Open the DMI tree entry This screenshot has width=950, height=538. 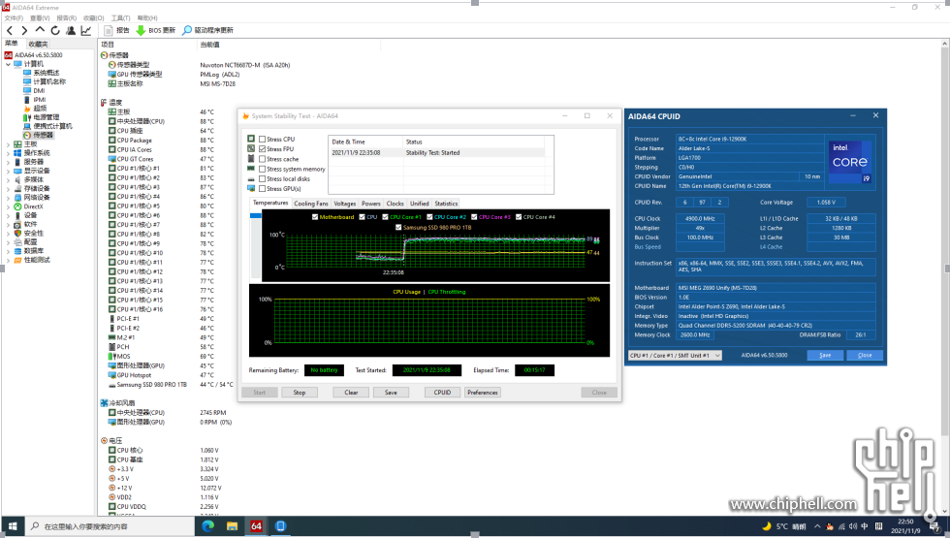pyautogui.click(x=39, y=91)
